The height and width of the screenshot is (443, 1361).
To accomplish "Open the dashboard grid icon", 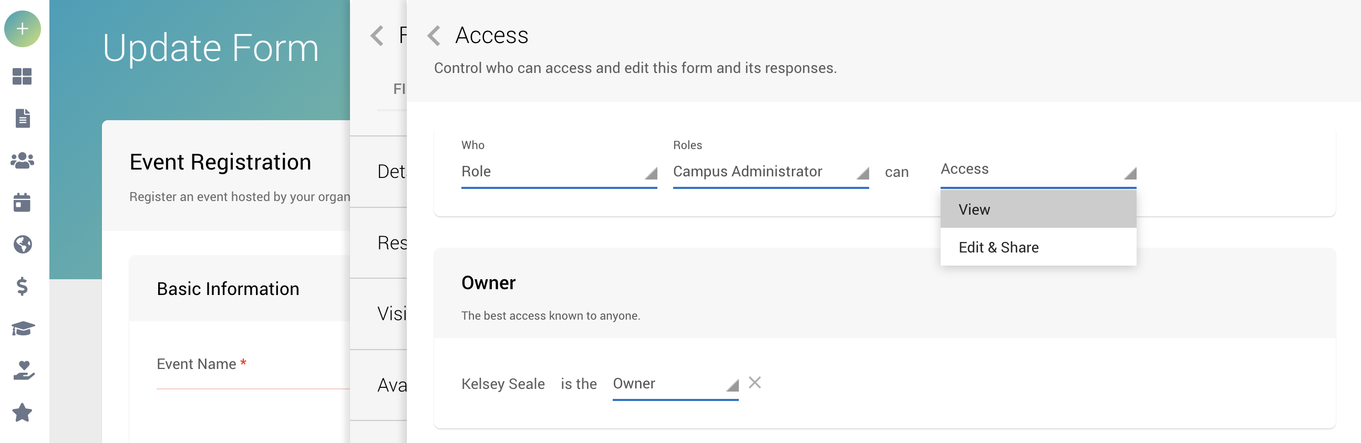I will coord(22,76).
